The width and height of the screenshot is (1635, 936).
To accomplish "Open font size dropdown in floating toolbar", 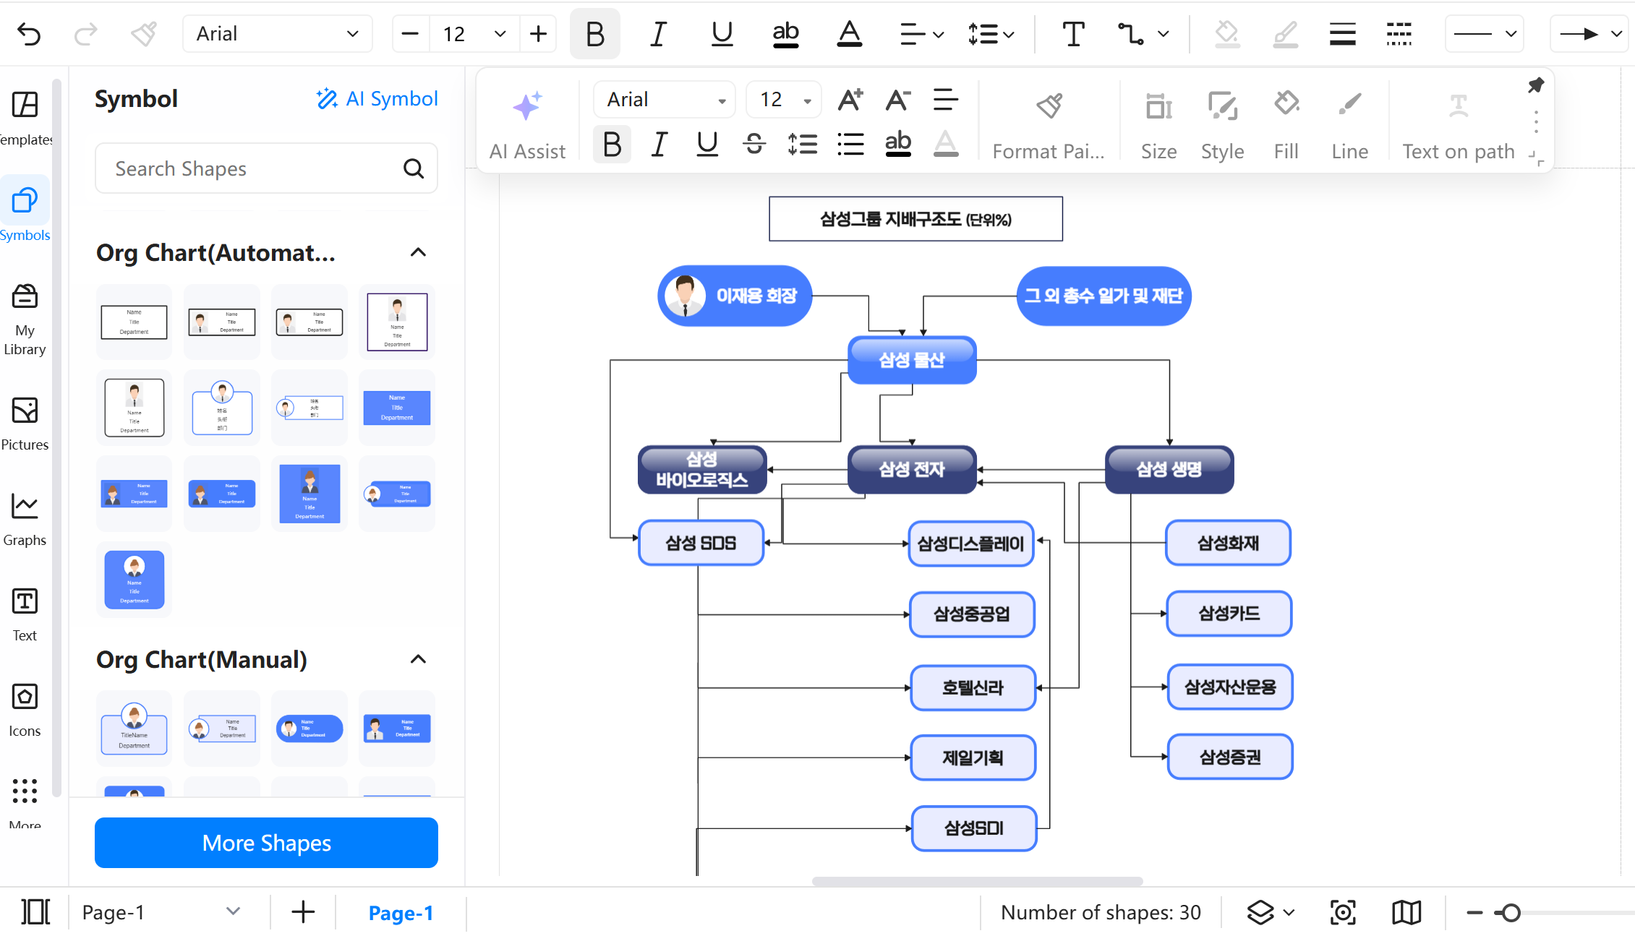I will click(x=784, y=100).
